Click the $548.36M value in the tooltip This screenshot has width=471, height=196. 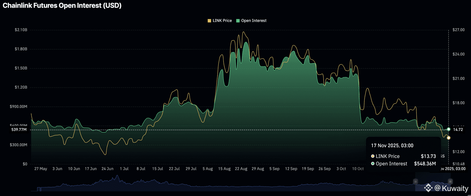click(x=425, y=164)
